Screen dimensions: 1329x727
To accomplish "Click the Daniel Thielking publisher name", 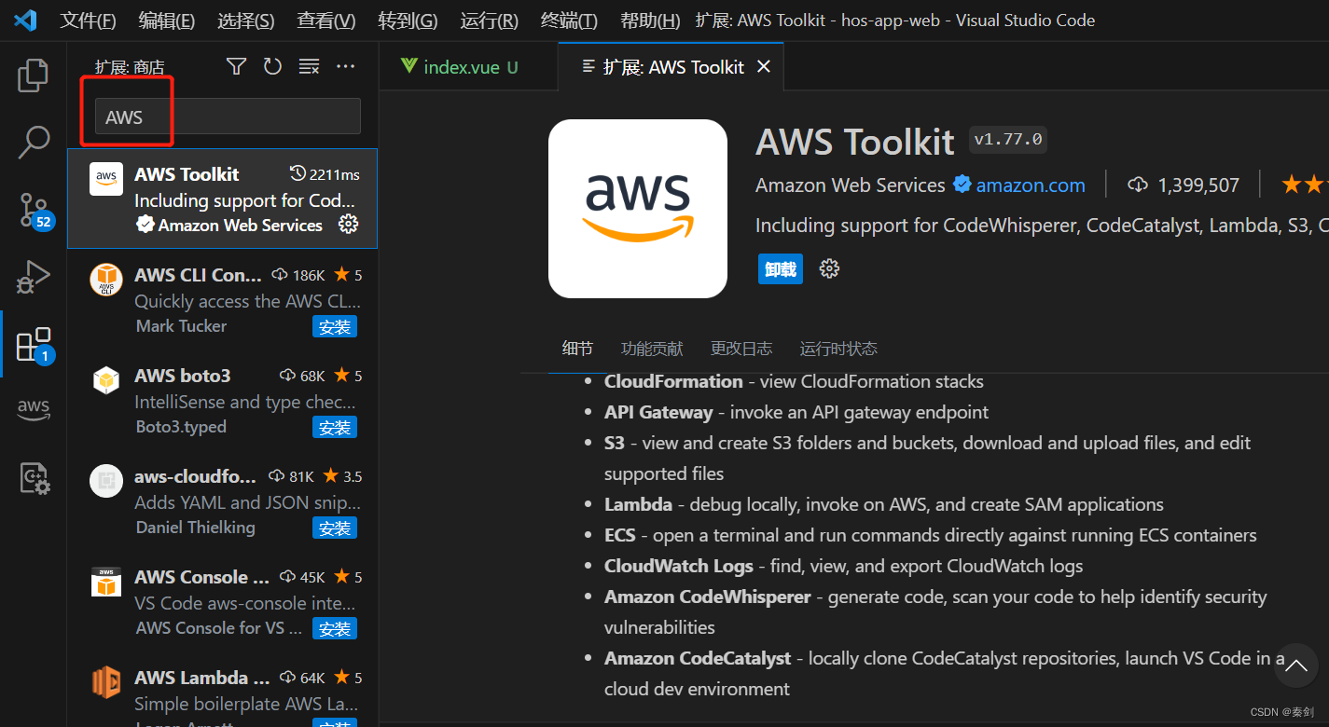I will [x=195, y=527].
